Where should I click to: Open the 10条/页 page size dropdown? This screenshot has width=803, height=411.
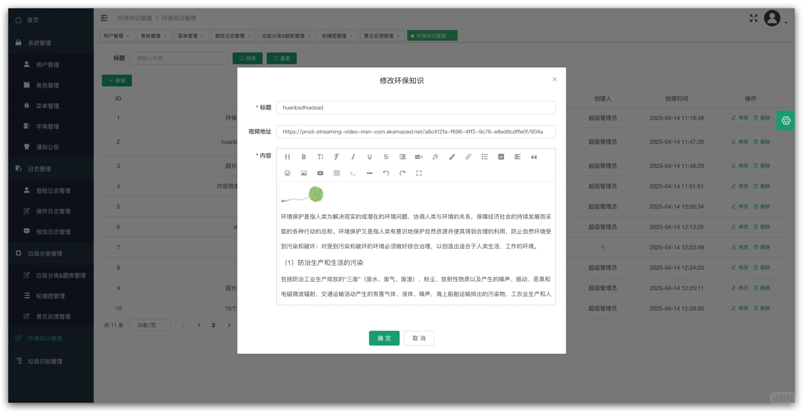click(150, 325)
